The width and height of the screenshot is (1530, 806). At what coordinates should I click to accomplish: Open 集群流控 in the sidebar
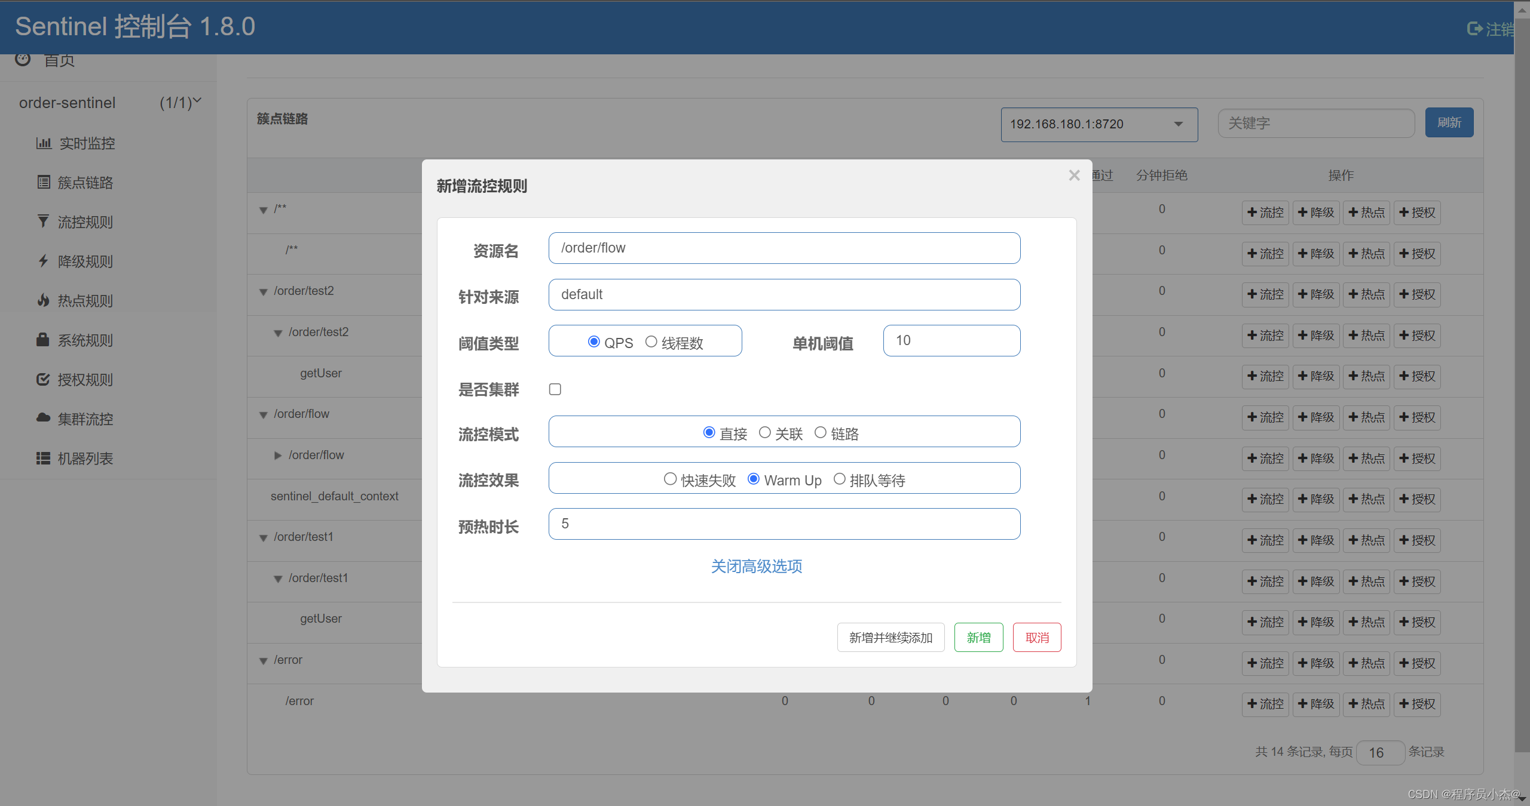point(85,419)
